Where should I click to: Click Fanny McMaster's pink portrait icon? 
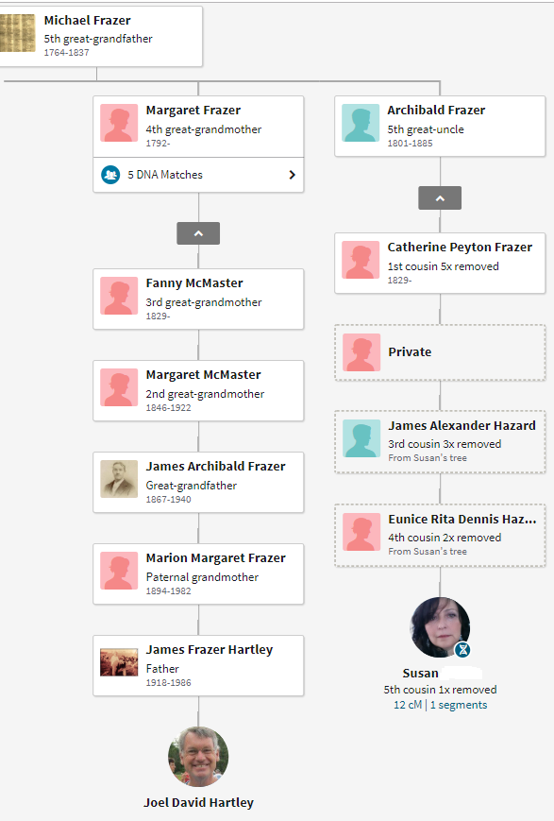(x=118, y=296)
